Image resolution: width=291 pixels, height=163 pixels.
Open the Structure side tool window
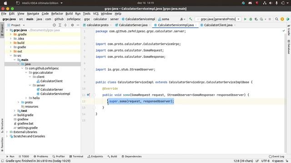[2, 125]
